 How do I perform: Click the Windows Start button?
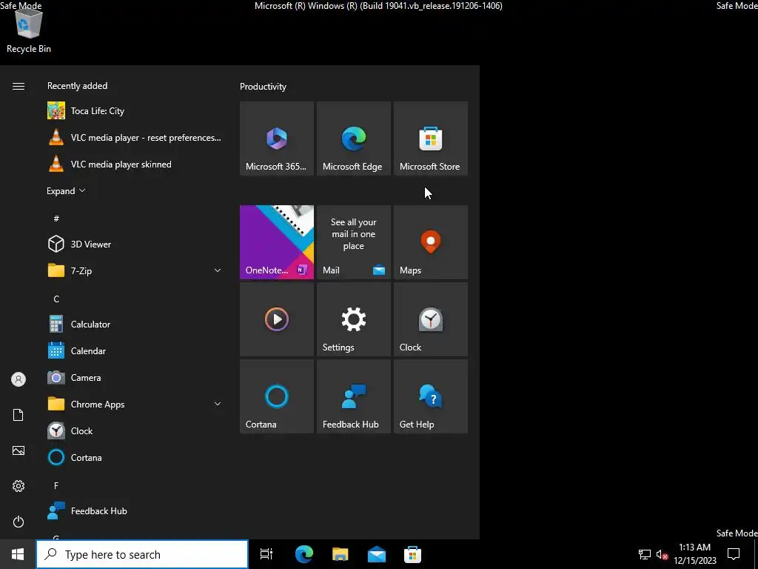click(x=18, y=554)
